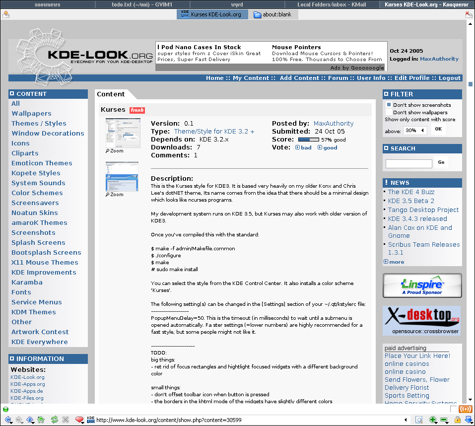Open Forum in the site menu
This screenshot has height=426, width=475.
338,78
